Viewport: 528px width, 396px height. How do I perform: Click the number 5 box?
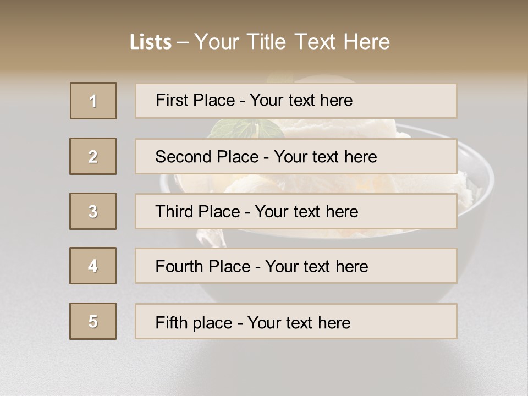pyautogui.click(x=93, y=321)
